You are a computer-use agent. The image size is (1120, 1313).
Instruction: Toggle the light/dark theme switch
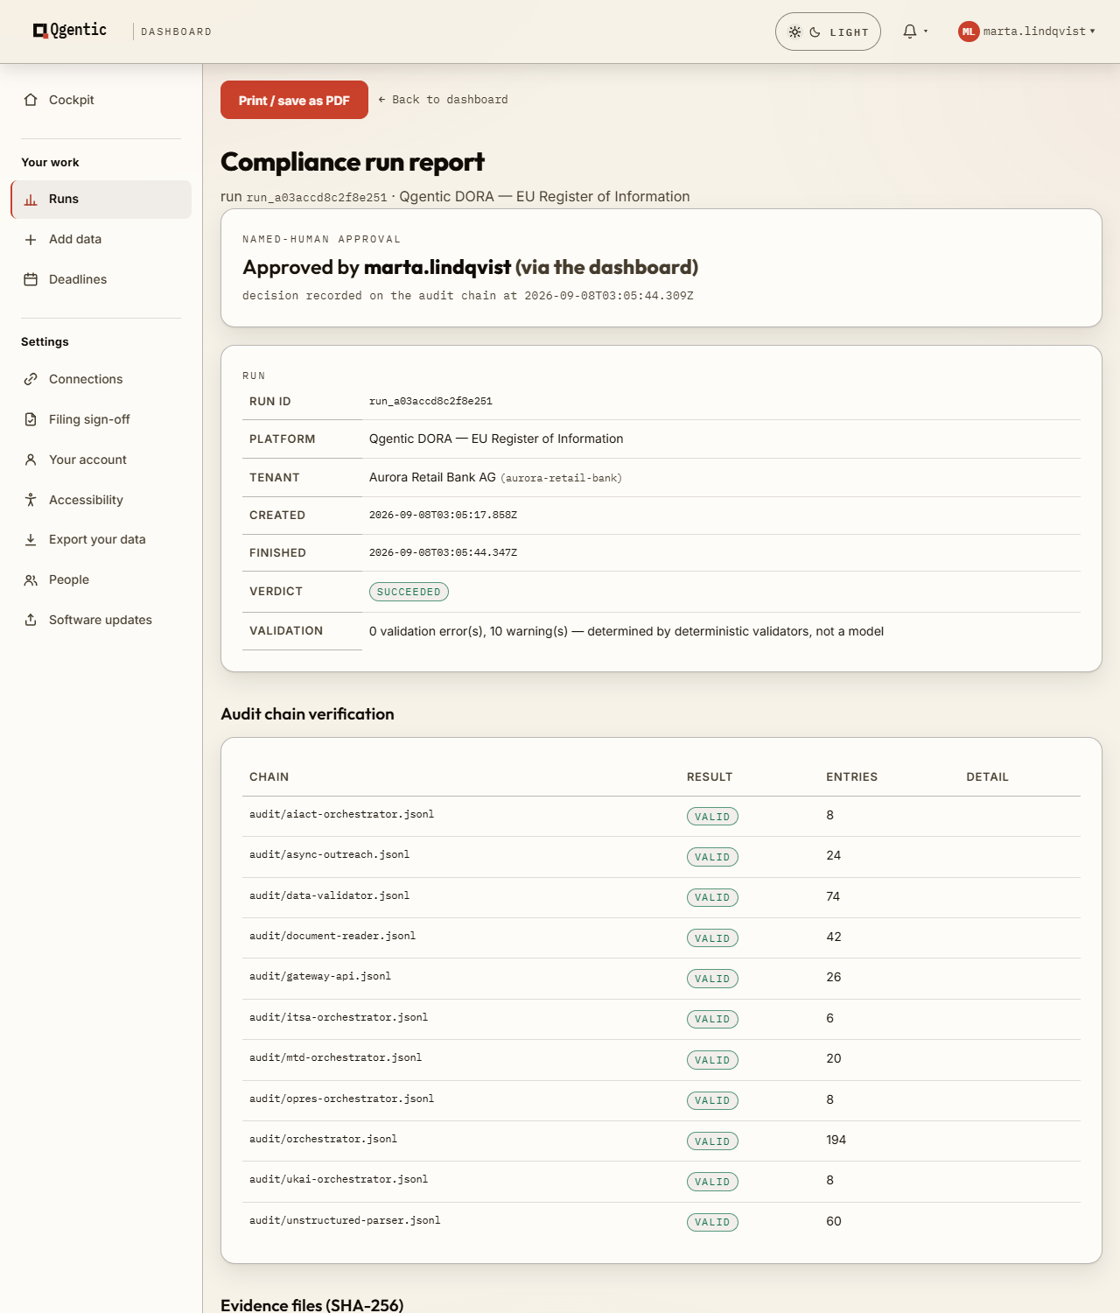point(828,32)
